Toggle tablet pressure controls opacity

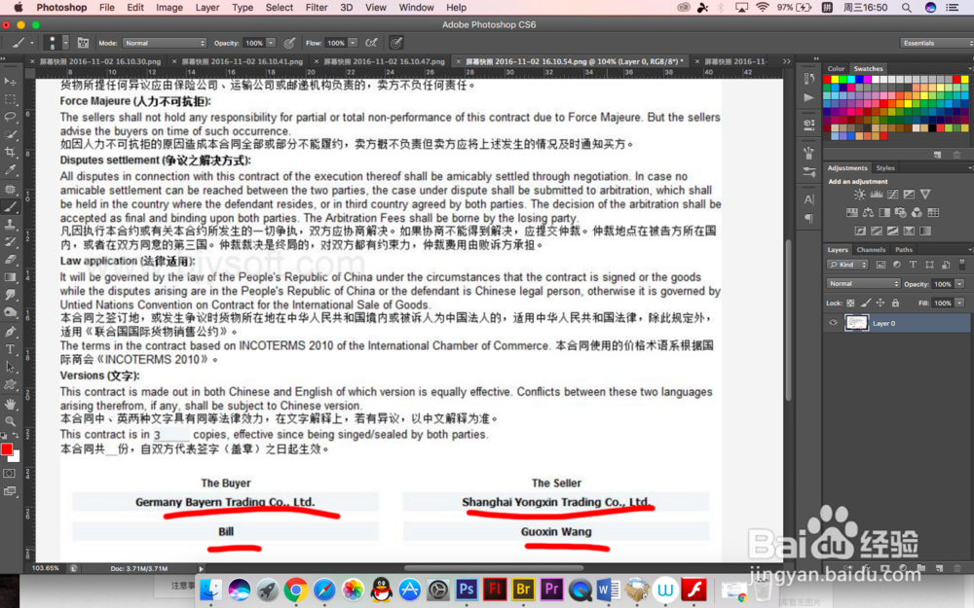pyautogui.click(x=289, y=43)
